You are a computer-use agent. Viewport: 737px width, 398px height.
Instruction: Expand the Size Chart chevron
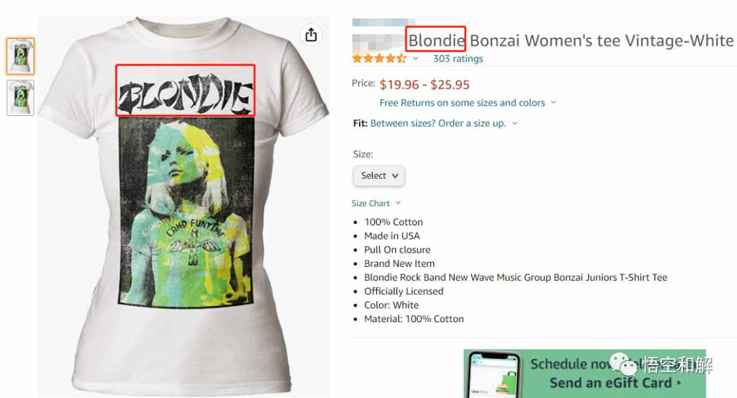[x=398, y=203]
